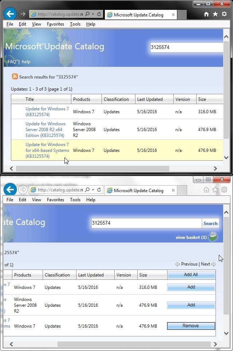Close the Microsoft Update Catalog tab in bottom window

[173, 190]
